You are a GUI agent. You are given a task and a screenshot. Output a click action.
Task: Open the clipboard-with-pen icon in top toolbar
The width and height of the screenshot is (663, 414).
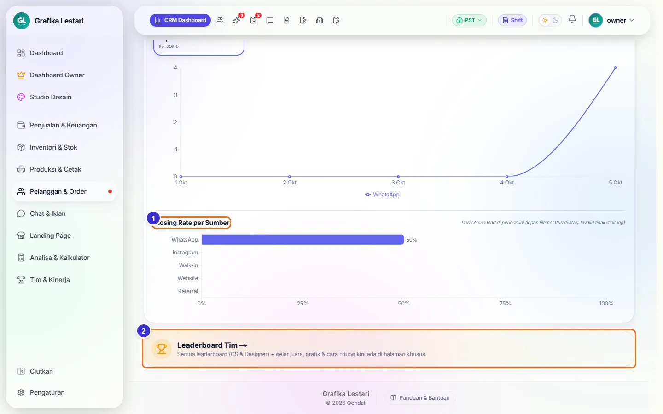click(x=336, y=20)
